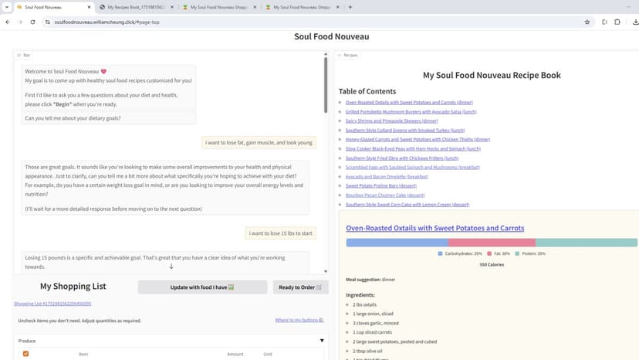Open Southern-Style Sweet Corn Cake link
This screenshot has width=639, height=360.
[x=407, y=205]
